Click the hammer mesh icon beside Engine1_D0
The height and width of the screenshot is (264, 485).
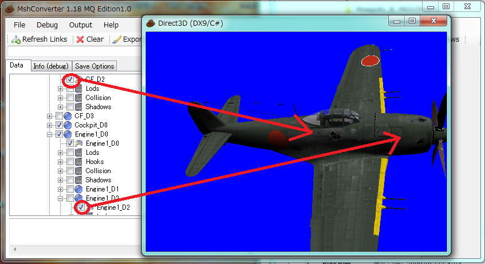[79, 143]
